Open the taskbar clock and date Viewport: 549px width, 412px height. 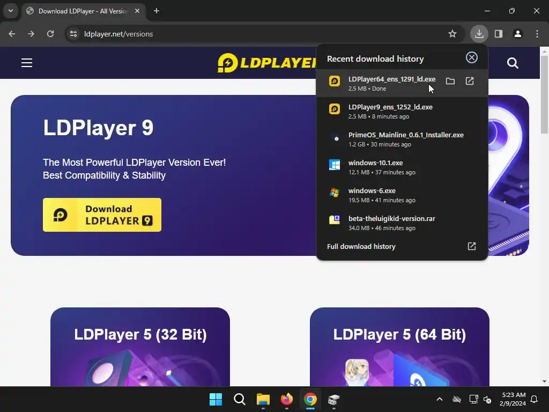pyautogui.click(x=513, y=399)
